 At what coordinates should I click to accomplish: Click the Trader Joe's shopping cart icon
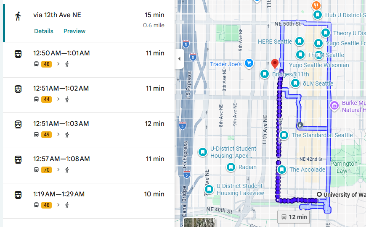249,64
